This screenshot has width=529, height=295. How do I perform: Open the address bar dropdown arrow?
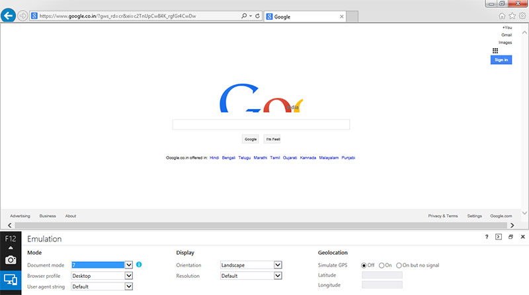tap(251, 16)
